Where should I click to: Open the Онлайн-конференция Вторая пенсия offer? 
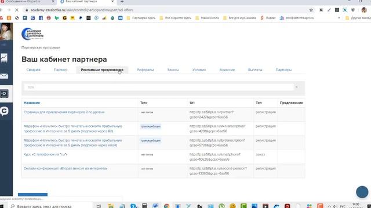pos(66,168)
